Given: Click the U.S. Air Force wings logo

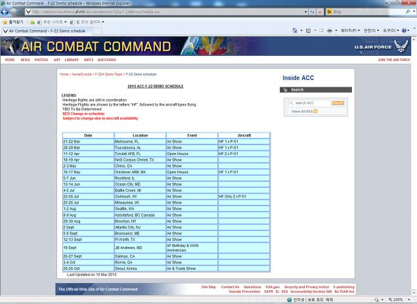Looking at the screenshot, I should pyautogui.click(x=401, y=46).
